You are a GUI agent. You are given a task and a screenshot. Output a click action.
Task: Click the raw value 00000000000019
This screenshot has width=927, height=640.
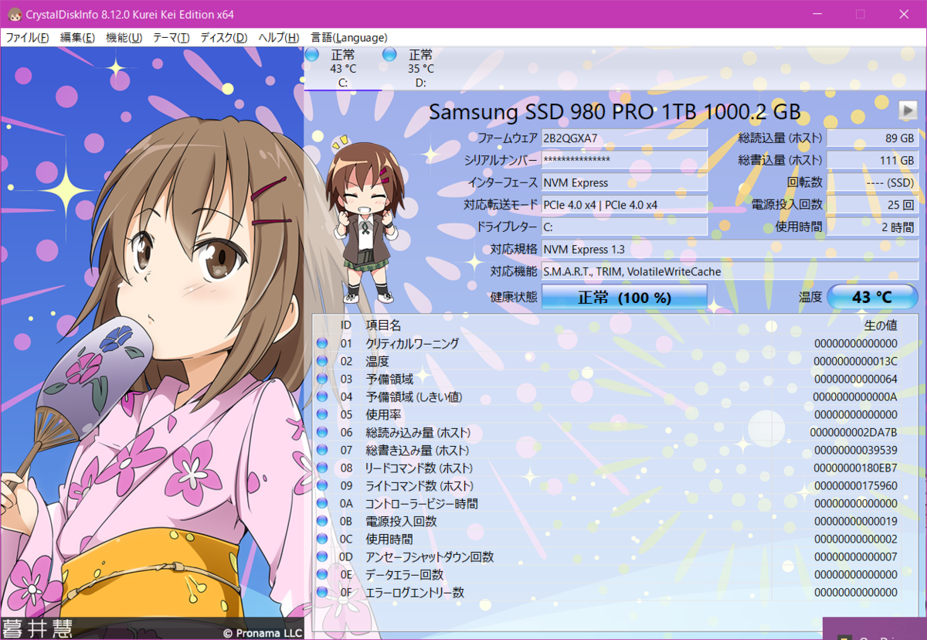coord(856,521)
